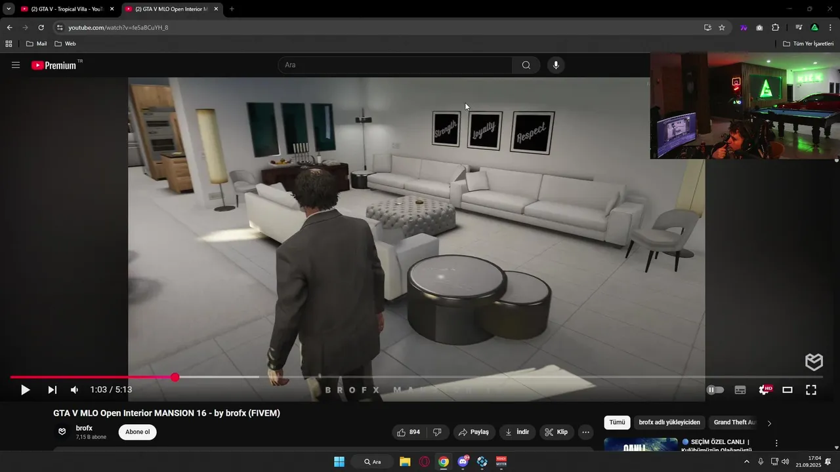Select the 'brofx adlı yükleyiciden' chip
This screenshot has width=840, height=472.
669,423
